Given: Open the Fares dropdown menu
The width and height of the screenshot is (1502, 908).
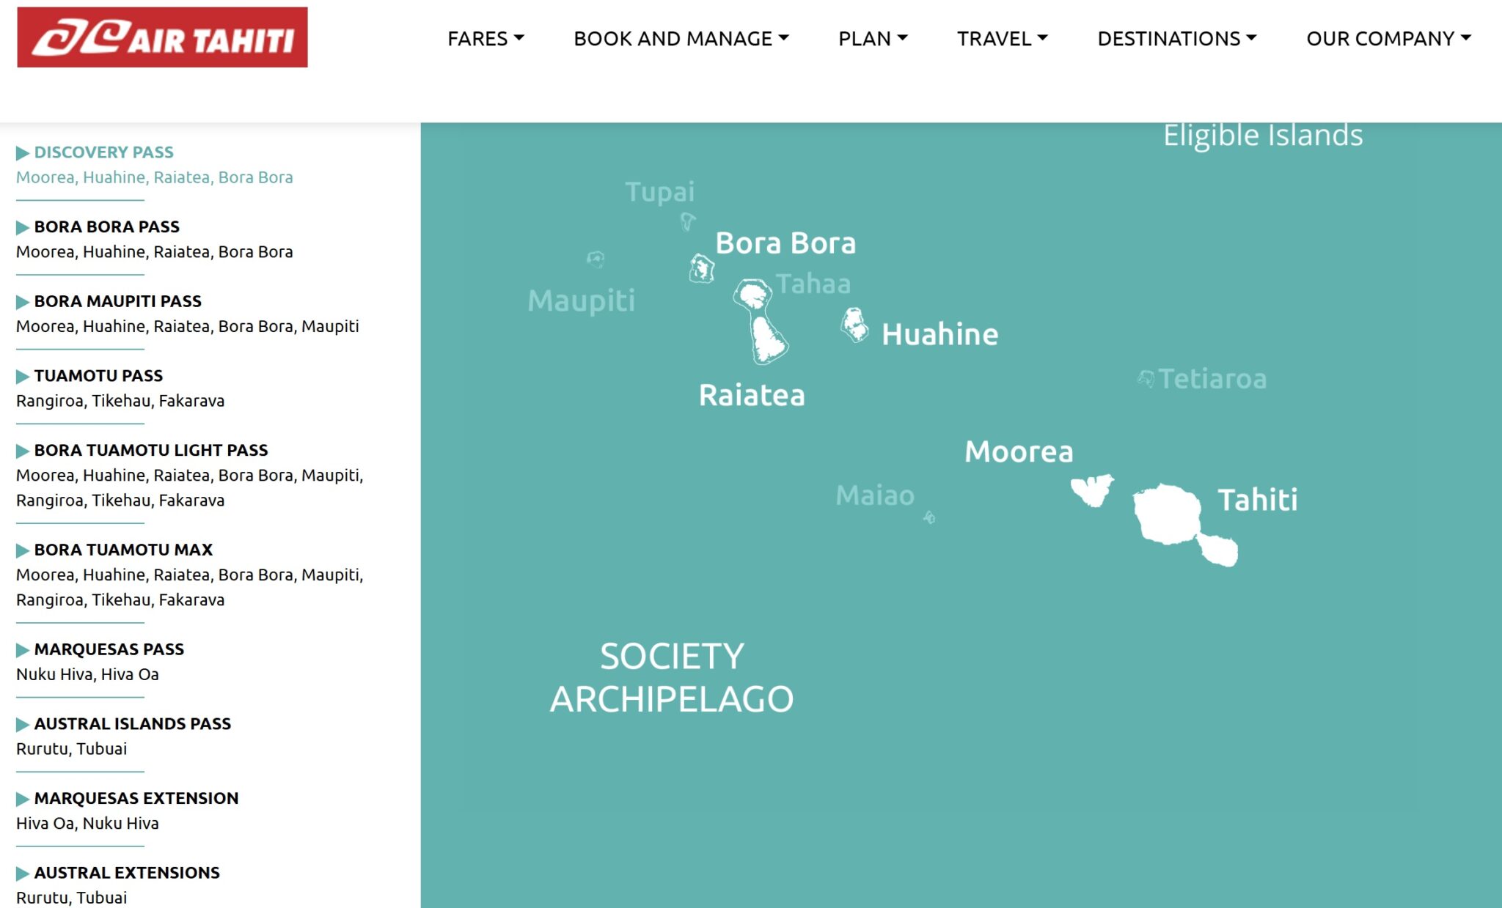Looking at the screenshot, I should click(486, 38).
